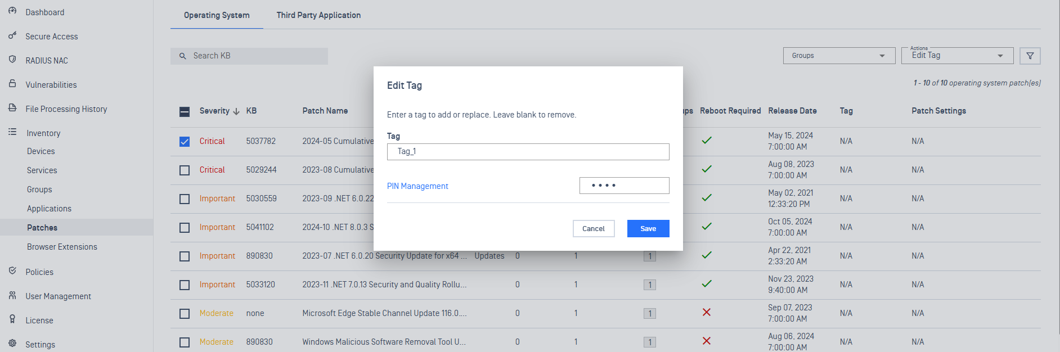This screenshot has width=1060, height=352.
Task: Click the RADIUS NAC shield icon
Action: (x=12, y=60)
